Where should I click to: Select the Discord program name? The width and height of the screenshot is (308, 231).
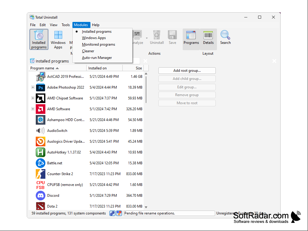[x=53, y=196]
